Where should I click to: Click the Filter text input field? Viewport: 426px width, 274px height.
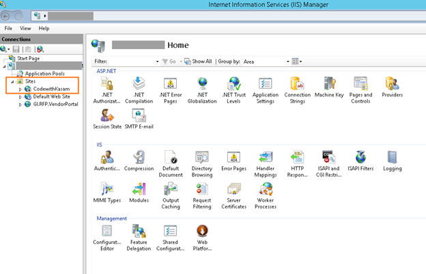pyautogui.click(x=131, y=61)
